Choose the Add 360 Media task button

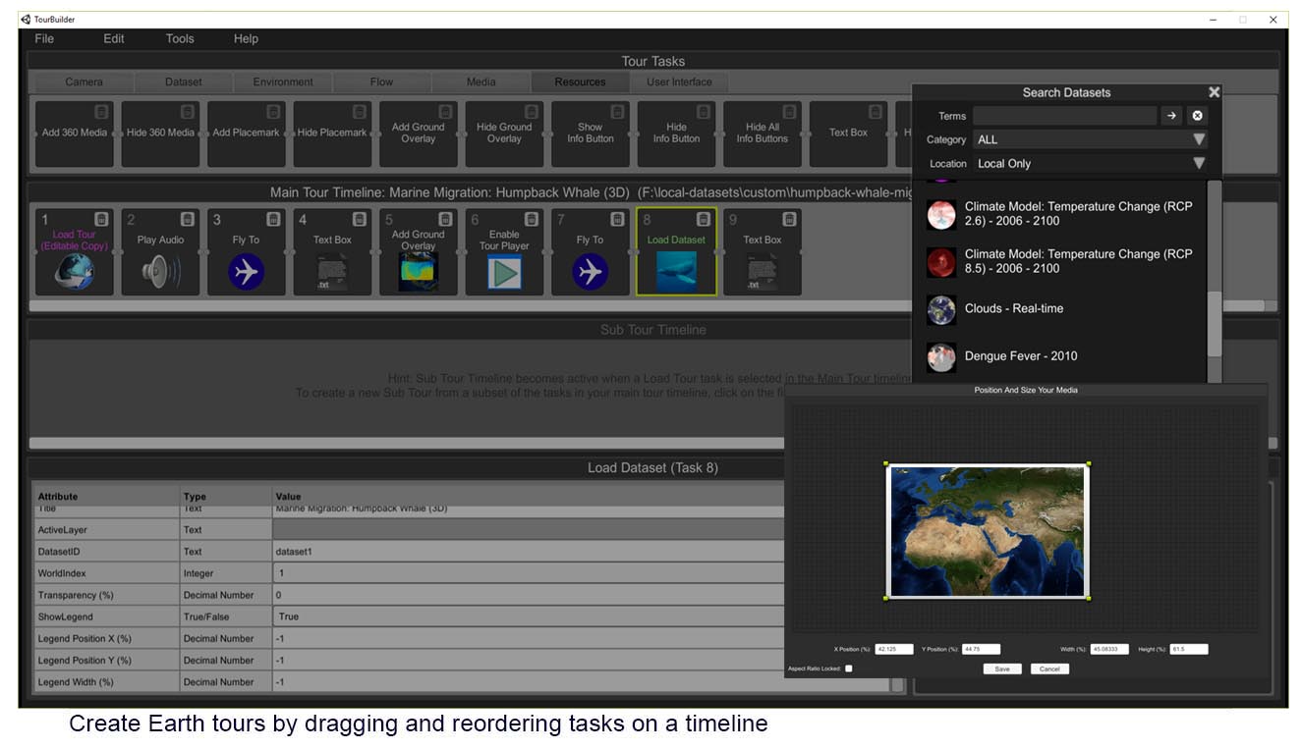click(x=74, y=134)
